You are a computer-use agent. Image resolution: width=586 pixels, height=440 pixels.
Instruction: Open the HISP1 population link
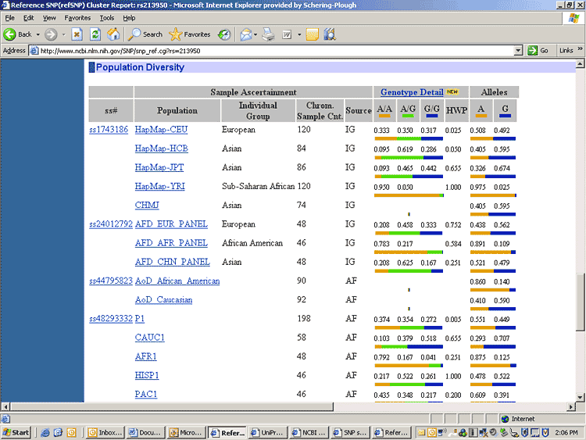147,375
